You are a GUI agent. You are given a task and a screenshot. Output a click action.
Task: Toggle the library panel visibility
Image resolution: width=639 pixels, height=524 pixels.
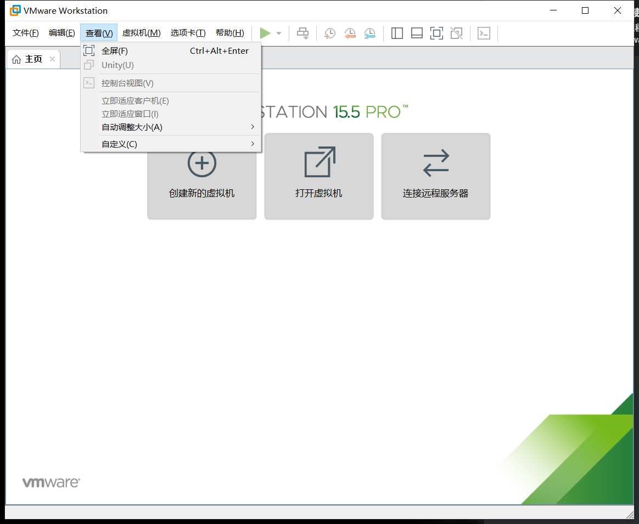point(397,33)
